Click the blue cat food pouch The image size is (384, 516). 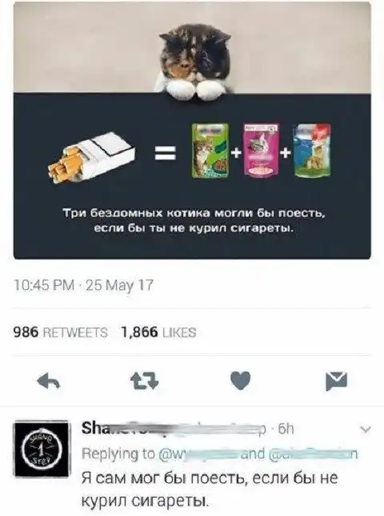click(x=312, y=151)
